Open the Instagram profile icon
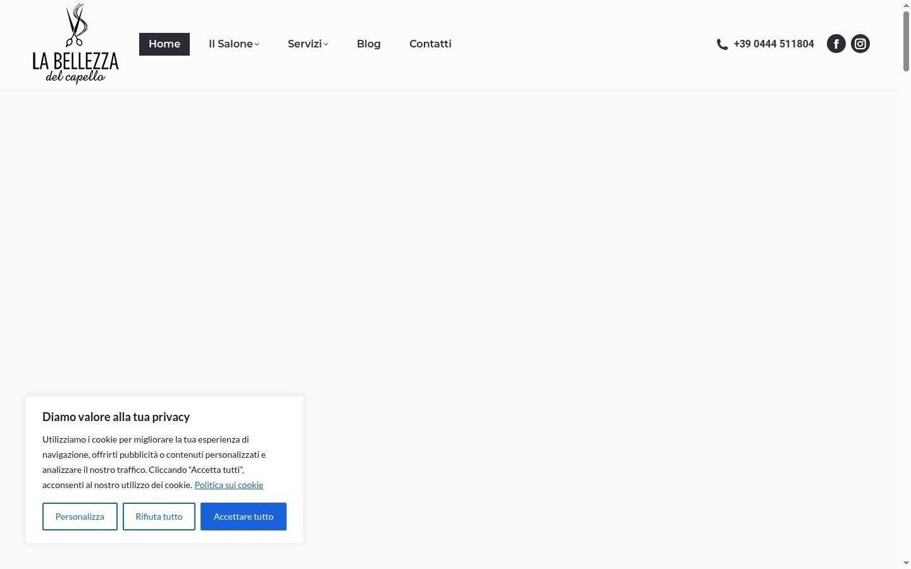 (x=860, y=44)
